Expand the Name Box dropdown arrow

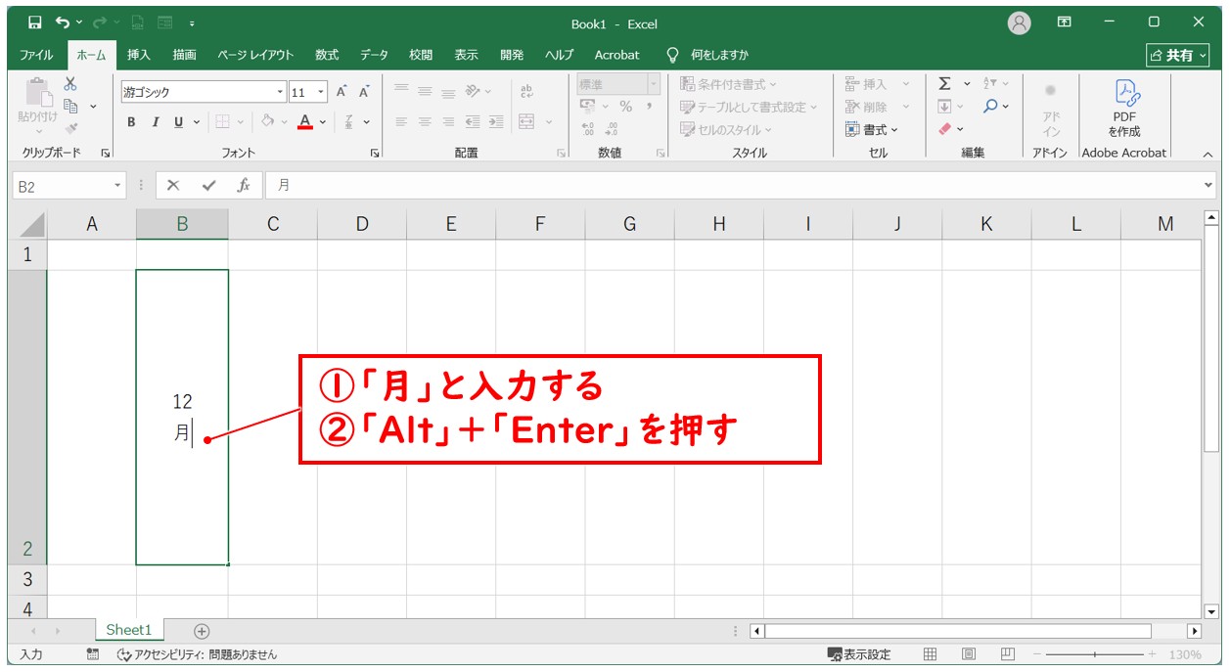click(118, 186)
